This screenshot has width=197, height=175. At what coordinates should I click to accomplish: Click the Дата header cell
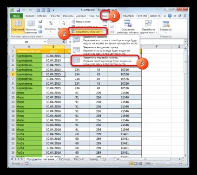pos(53,51)
